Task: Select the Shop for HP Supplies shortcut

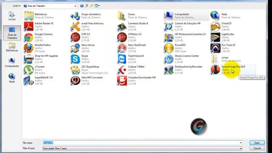Action: click(x=41, y=59)
